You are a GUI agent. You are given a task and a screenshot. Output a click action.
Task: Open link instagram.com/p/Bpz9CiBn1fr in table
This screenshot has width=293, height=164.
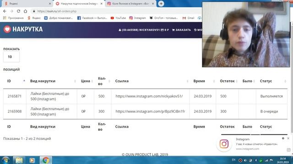pyautogui.click(x=150, y=111)
